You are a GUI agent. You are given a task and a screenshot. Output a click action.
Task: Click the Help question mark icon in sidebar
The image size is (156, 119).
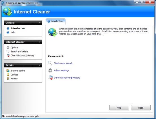tap(8, 32)
